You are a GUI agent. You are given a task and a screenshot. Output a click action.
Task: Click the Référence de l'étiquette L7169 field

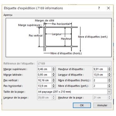[x=74, y=63]
